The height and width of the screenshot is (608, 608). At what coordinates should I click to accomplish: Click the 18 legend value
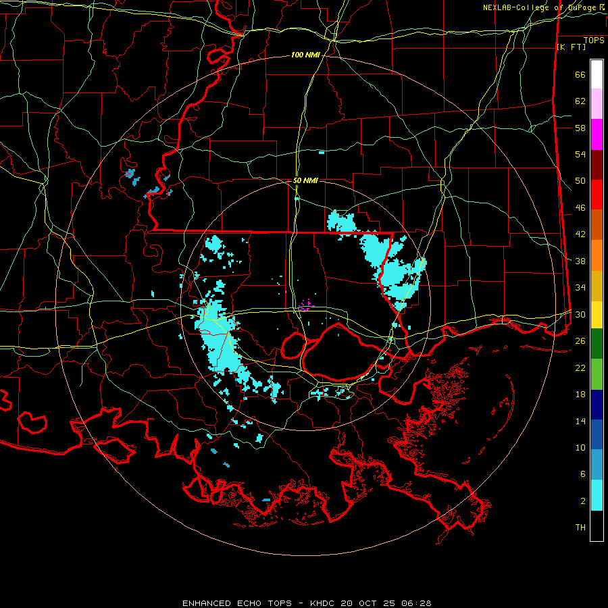click(x=580, y=395)
